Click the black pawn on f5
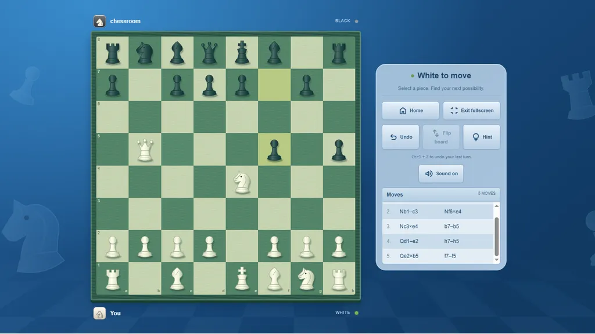 tap(274, 149)
